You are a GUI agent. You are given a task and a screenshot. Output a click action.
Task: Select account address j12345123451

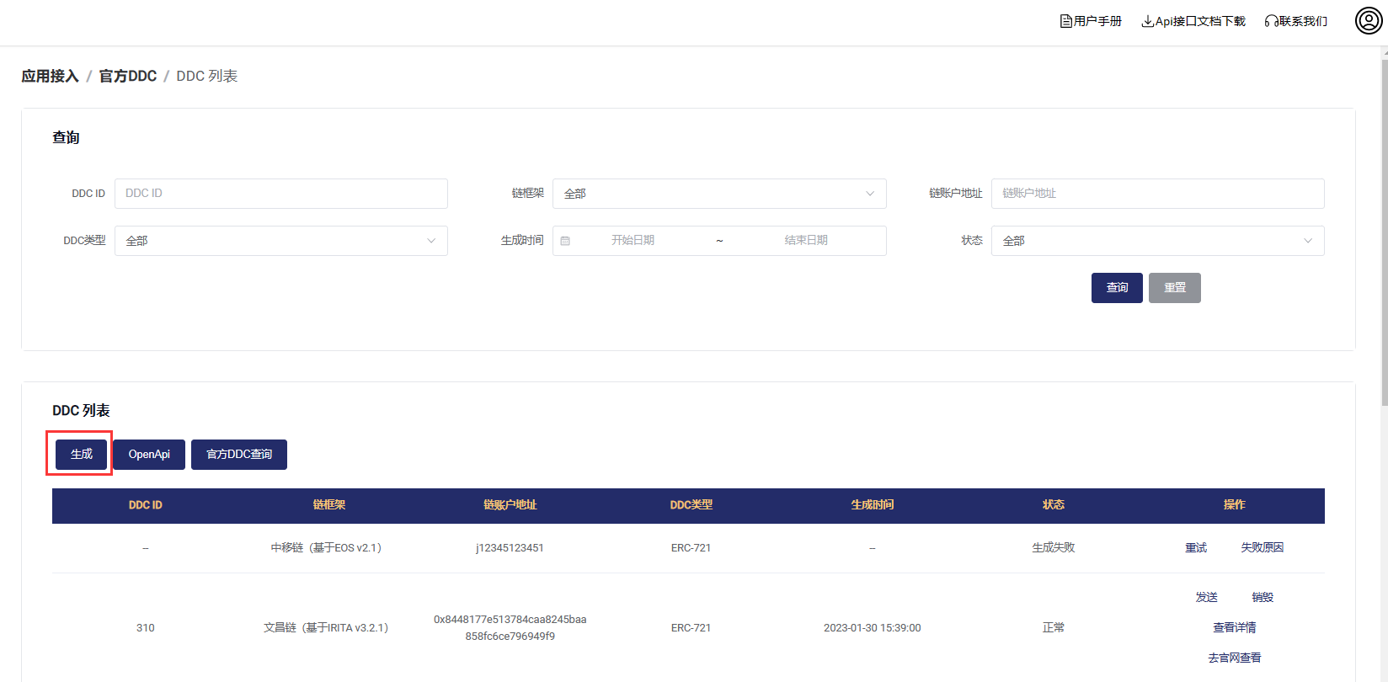coord(510,548)
